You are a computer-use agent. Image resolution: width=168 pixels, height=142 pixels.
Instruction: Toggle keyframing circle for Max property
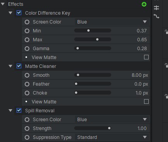click(27, 40)
